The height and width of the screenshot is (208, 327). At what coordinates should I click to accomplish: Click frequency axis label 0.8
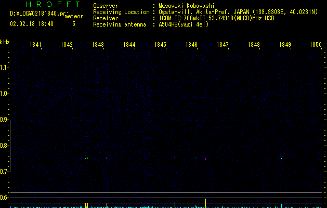(4, 146)
